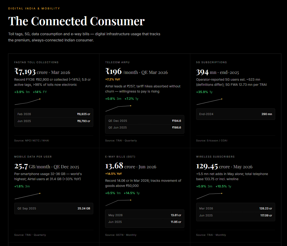Click the Source: NPCI NETC / NHAI text
This screenshot has height=246, width=287.
point(32,141)
